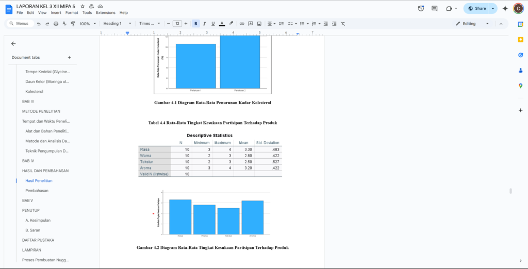The height and width of the screenshot is (269, 528).
Task: Open the text alignment dropdown
Action: [271, 24]
